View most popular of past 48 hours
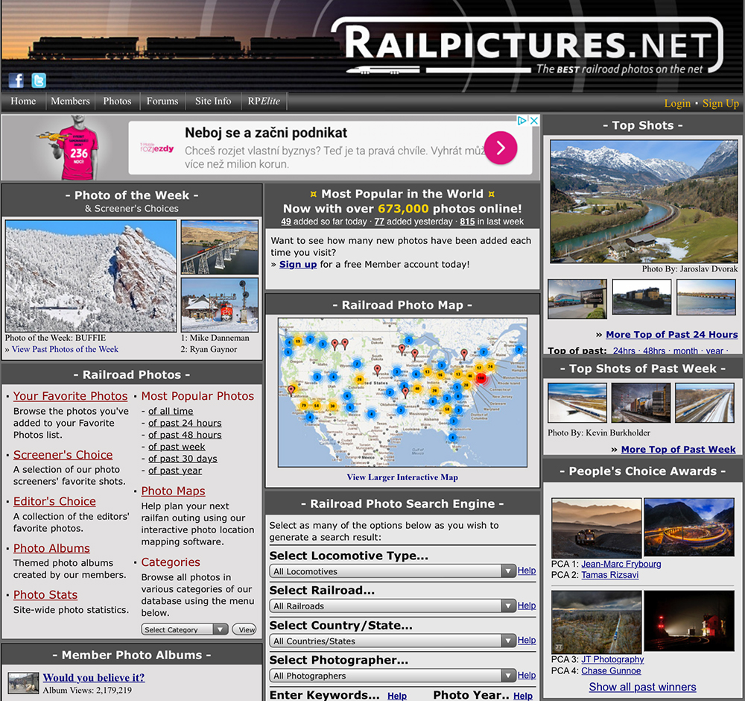Viewport: 745px width, 701px height. click(x=185, y=435)
